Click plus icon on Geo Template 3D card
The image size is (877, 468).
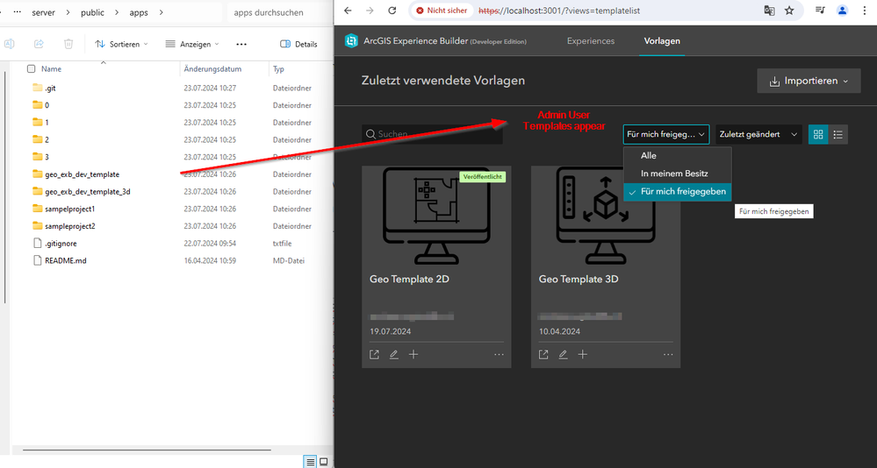pyautogui.click(x=583, y=355)
